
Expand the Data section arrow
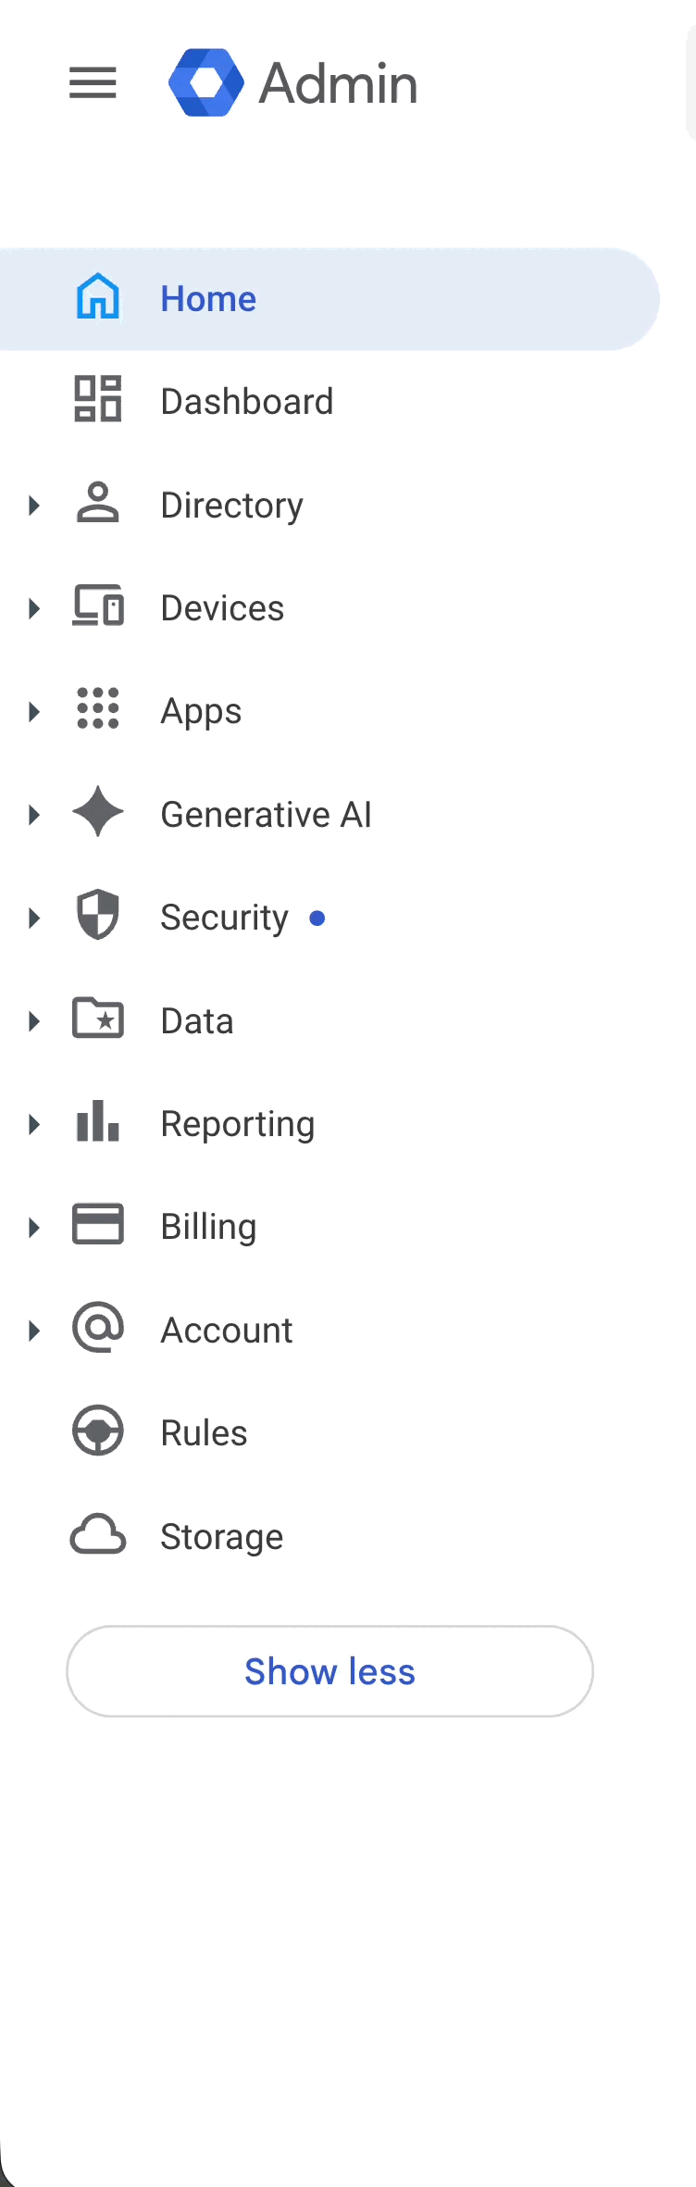[34, 1021]
